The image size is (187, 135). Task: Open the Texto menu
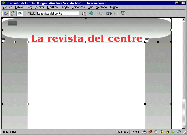tap(65, 7)
